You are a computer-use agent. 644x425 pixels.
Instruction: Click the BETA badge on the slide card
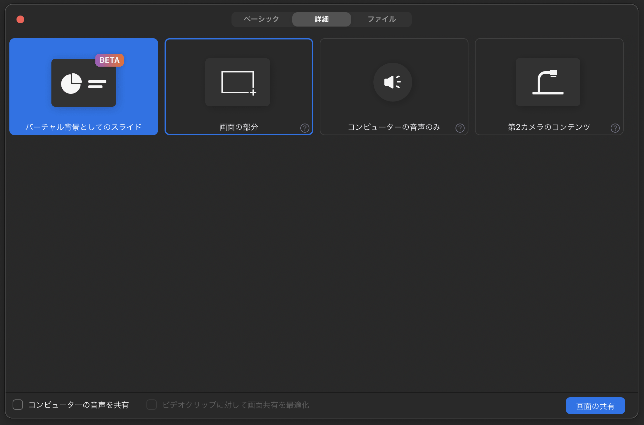pos(110,60)
